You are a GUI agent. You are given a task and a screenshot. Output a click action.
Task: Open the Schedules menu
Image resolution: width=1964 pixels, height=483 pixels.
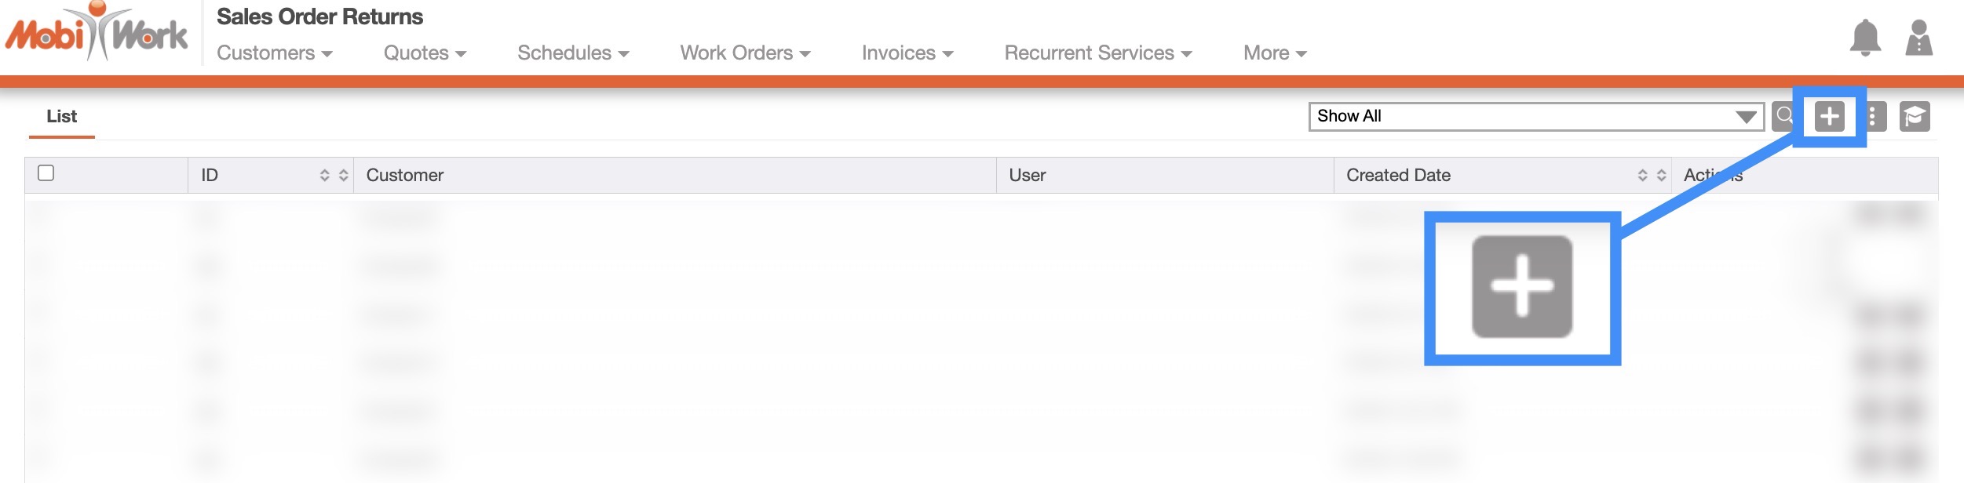(573, 53)
